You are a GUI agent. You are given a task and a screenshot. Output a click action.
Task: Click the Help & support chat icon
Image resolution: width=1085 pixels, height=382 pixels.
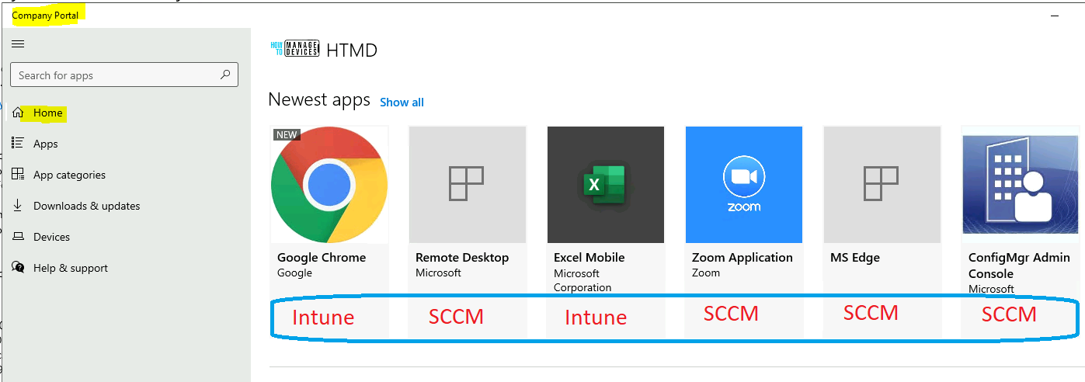coord(18,267)
